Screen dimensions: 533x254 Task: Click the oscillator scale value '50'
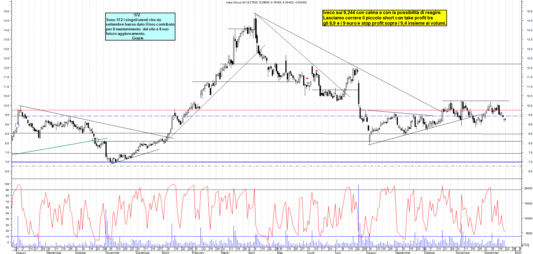[7, 213]
